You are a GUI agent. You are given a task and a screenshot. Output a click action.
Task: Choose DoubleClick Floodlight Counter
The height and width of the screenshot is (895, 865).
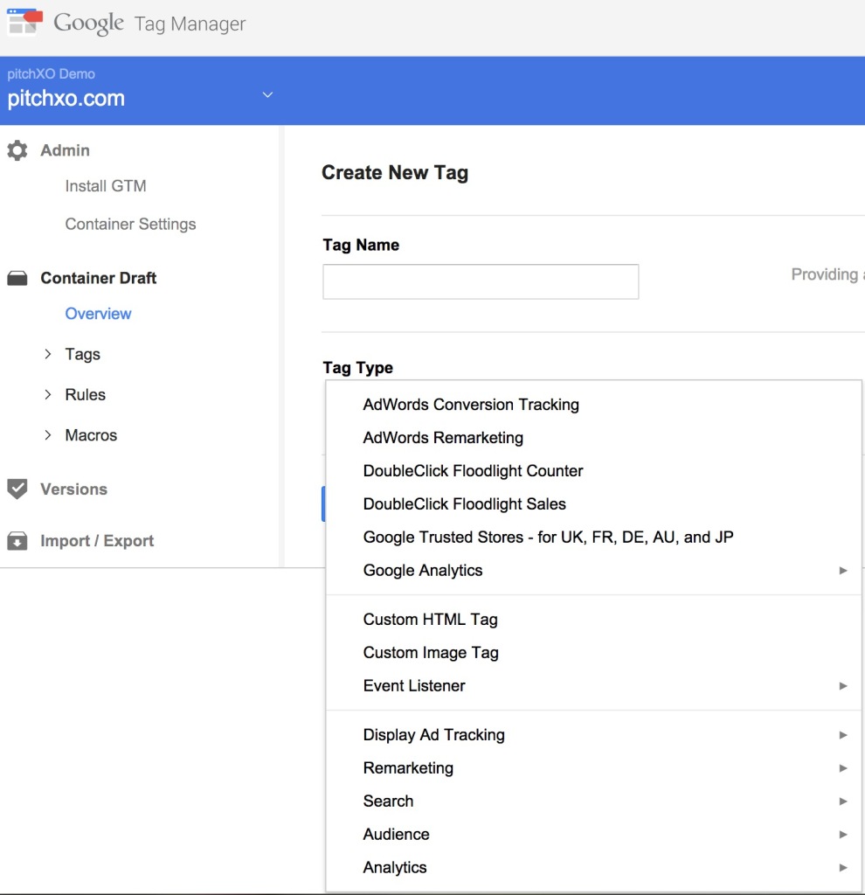click(593, 471)
